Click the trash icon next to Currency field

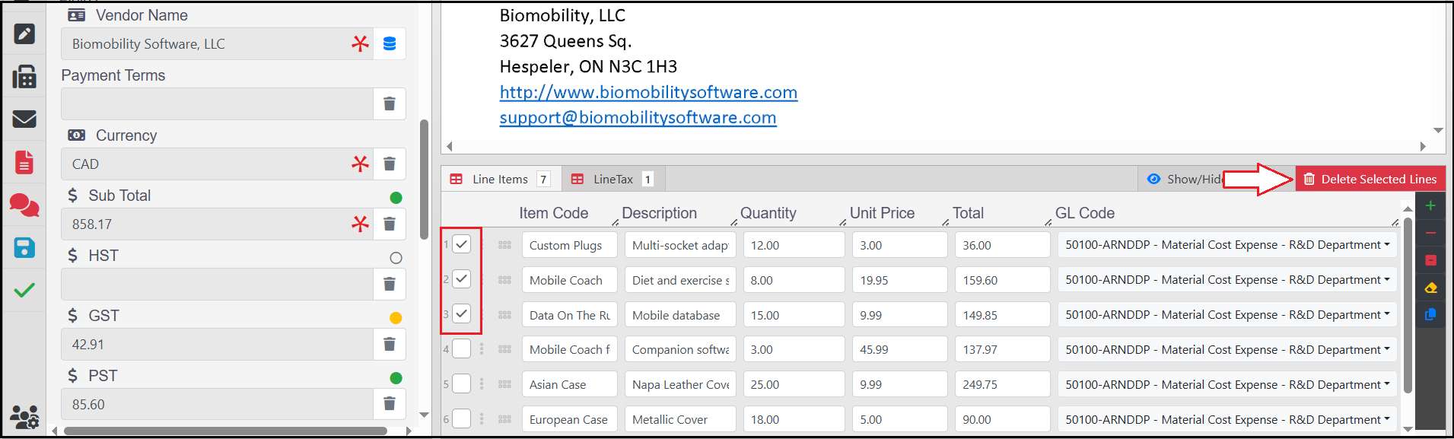[390, 164]
